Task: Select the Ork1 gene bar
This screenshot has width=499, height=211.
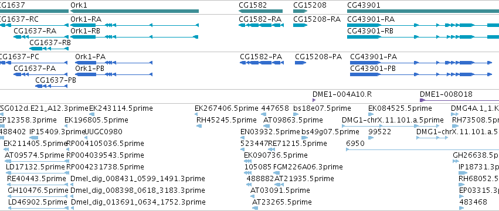Action: click(x=134, y=11)
